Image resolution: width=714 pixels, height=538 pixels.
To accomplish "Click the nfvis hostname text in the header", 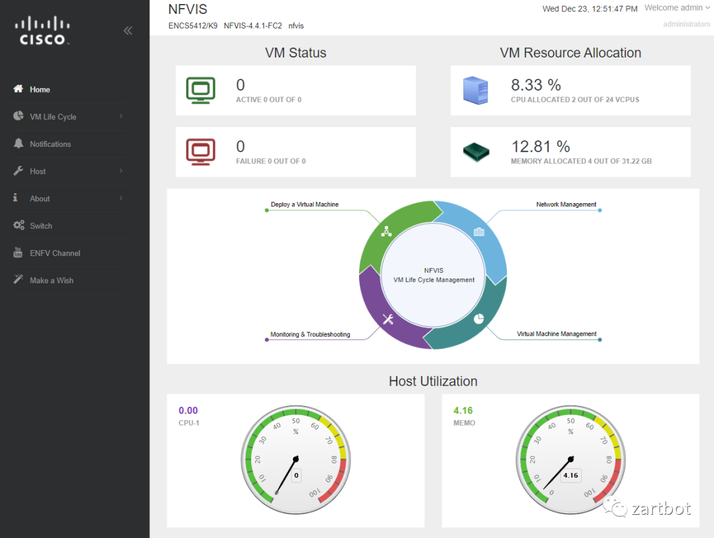I will pos(296,26).
